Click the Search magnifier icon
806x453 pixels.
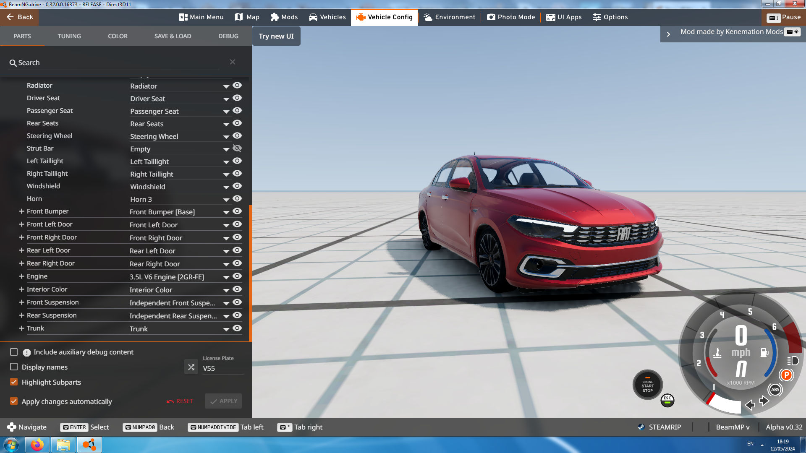pos(13,63)
